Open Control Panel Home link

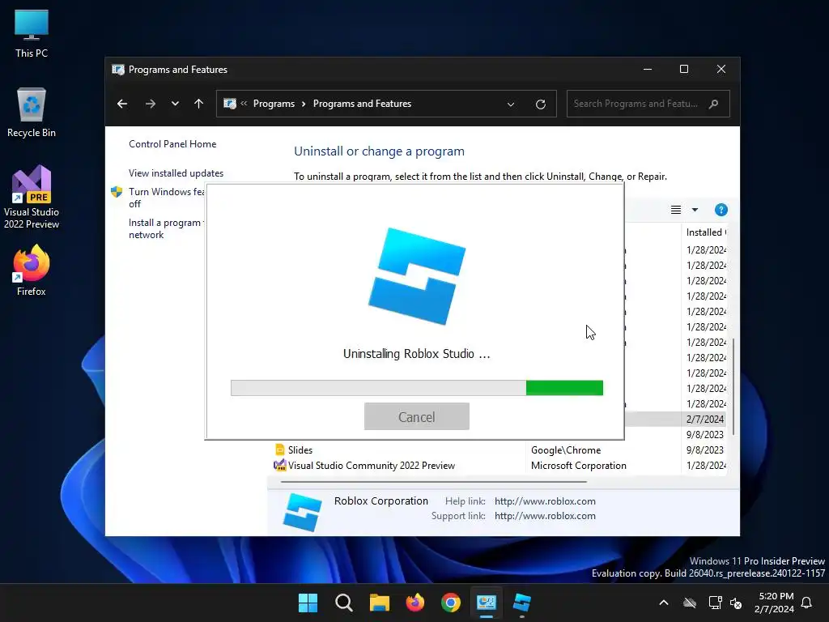click(x=172, y=144)
